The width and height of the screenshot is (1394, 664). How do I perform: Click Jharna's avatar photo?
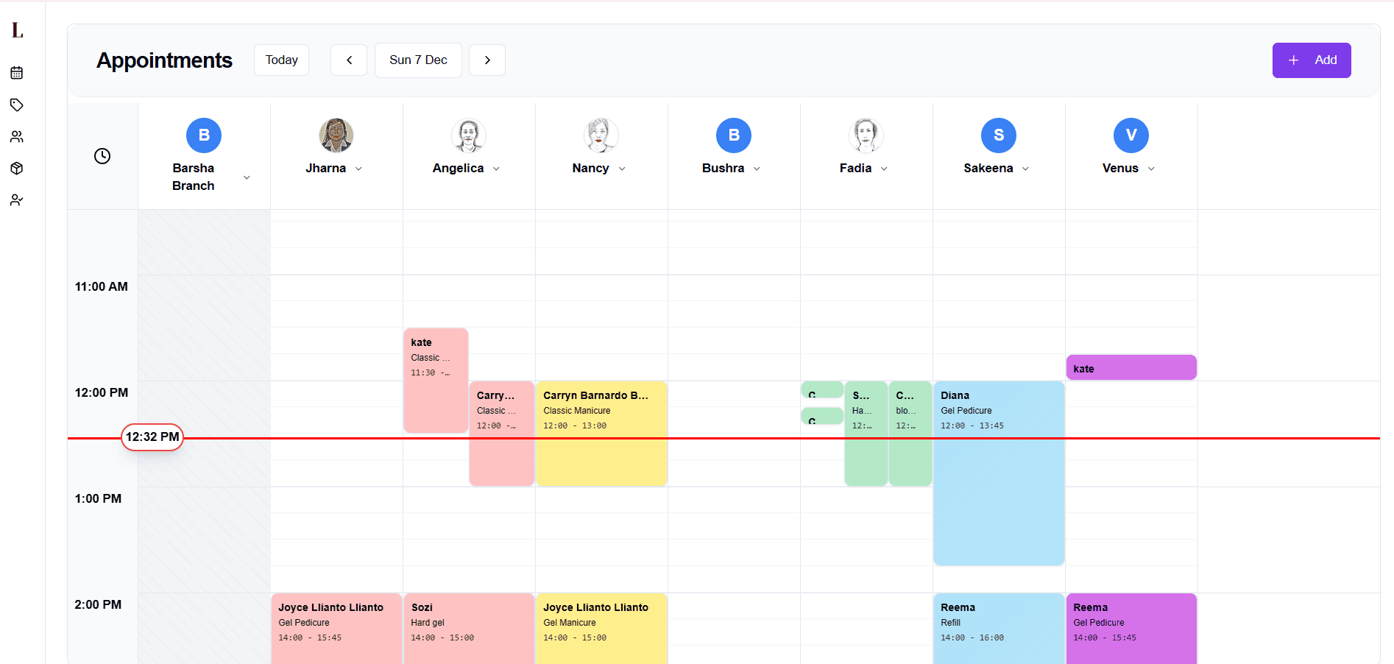336,135
